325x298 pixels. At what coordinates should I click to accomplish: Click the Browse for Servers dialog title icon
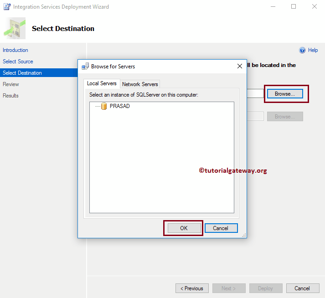coord(85,67)
